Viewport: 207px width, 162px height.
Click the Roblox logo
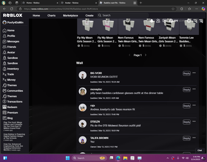point(13,15)
